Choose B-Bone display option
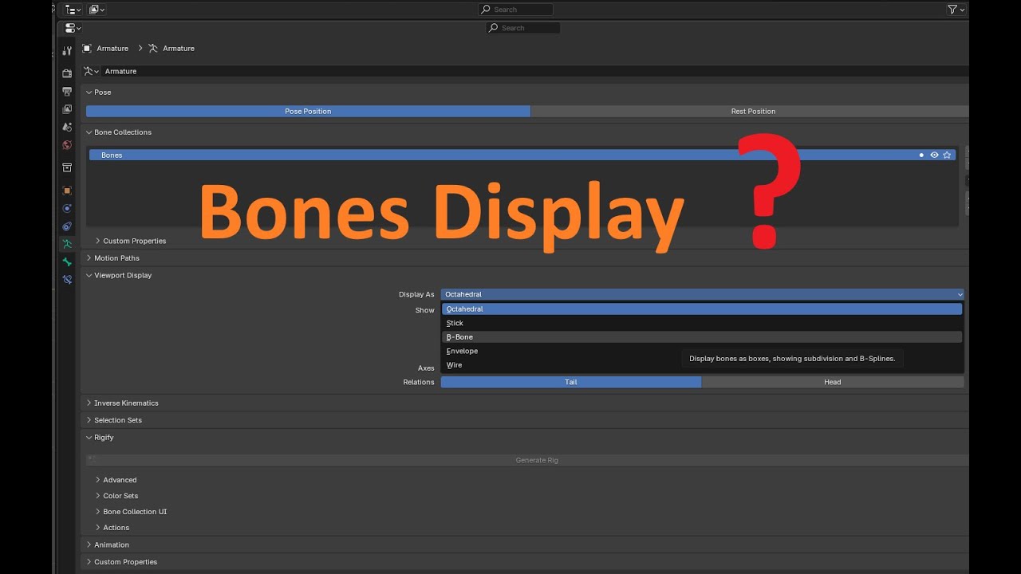Viewport: 1021px width, 574px height. (x=702, y=337)
